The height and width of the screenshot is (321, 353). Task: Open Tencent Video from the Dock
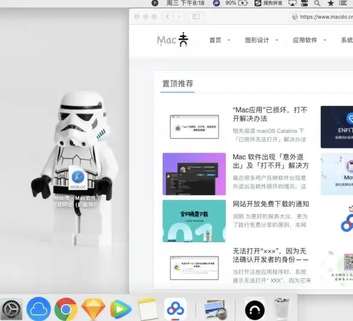coord(121,309)
